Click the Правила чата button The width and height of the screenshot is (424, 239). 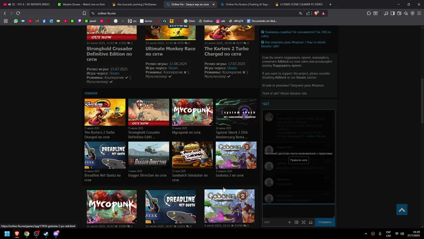coord(298,160)
